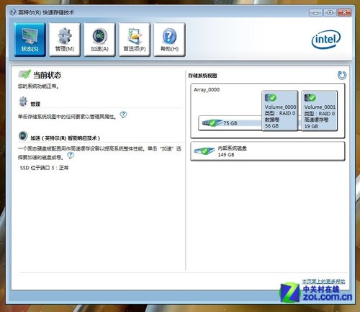Click the current status checkmark icon
Viewport: 360px width, 312px height.
click(x=24, y=74)
